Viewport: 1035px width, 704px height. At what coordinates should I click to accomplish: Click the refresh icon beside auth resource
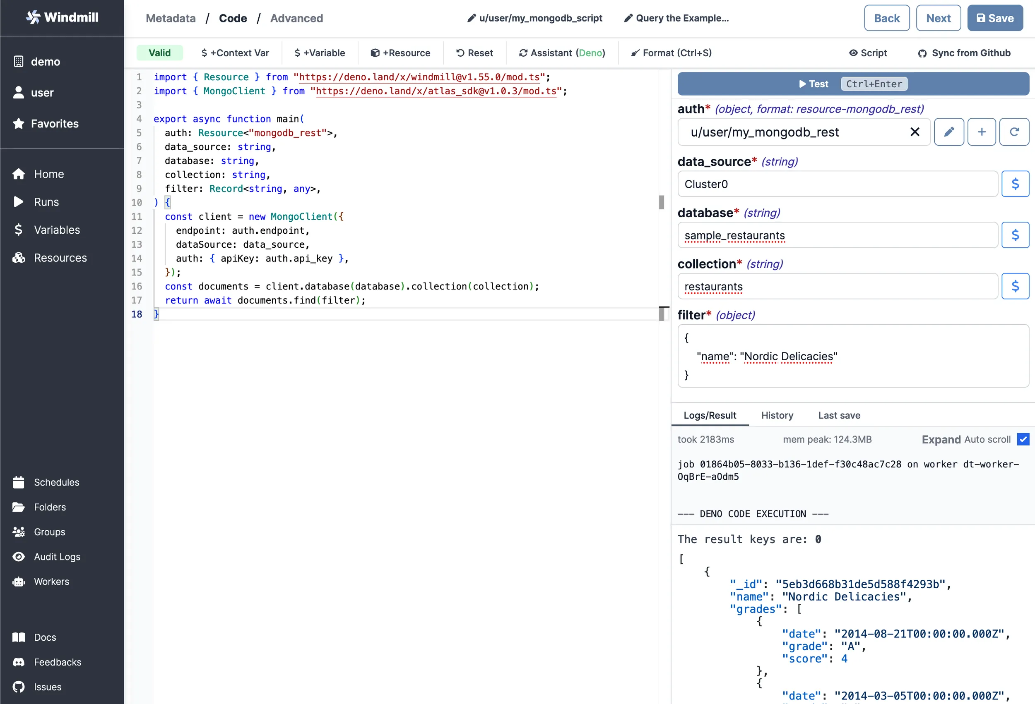(x=1014, y=132)
